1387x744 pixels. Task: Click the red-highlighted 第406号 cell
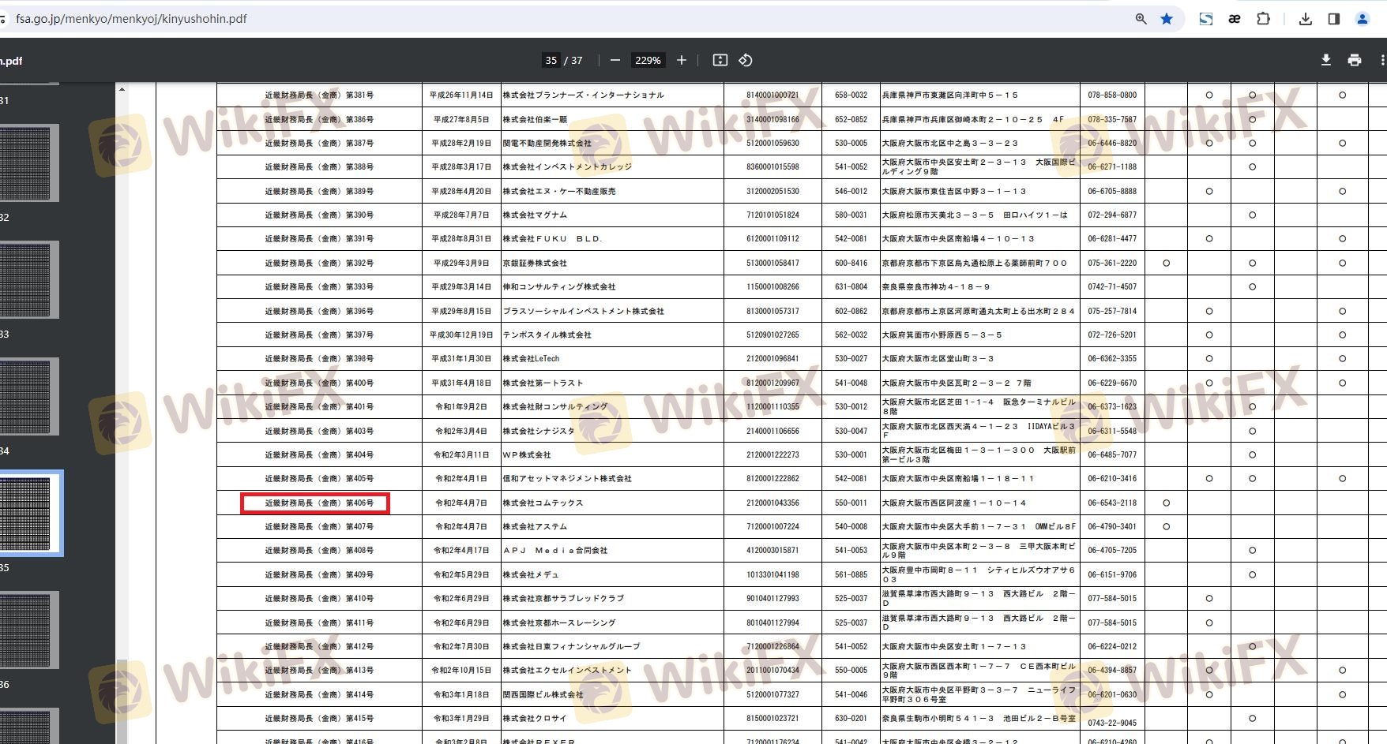[x=315, y=503]
